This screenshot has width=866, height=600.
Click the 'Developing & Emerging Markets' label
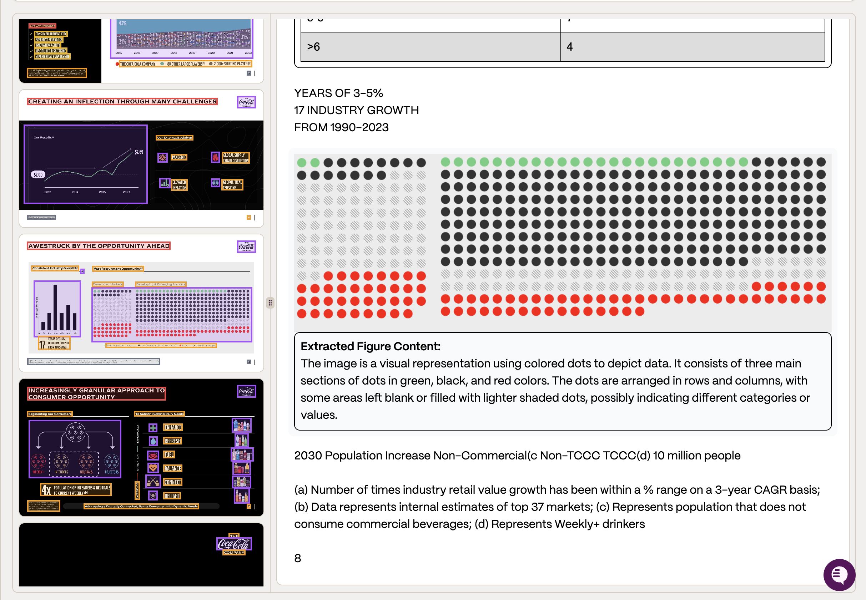[161, 285]
